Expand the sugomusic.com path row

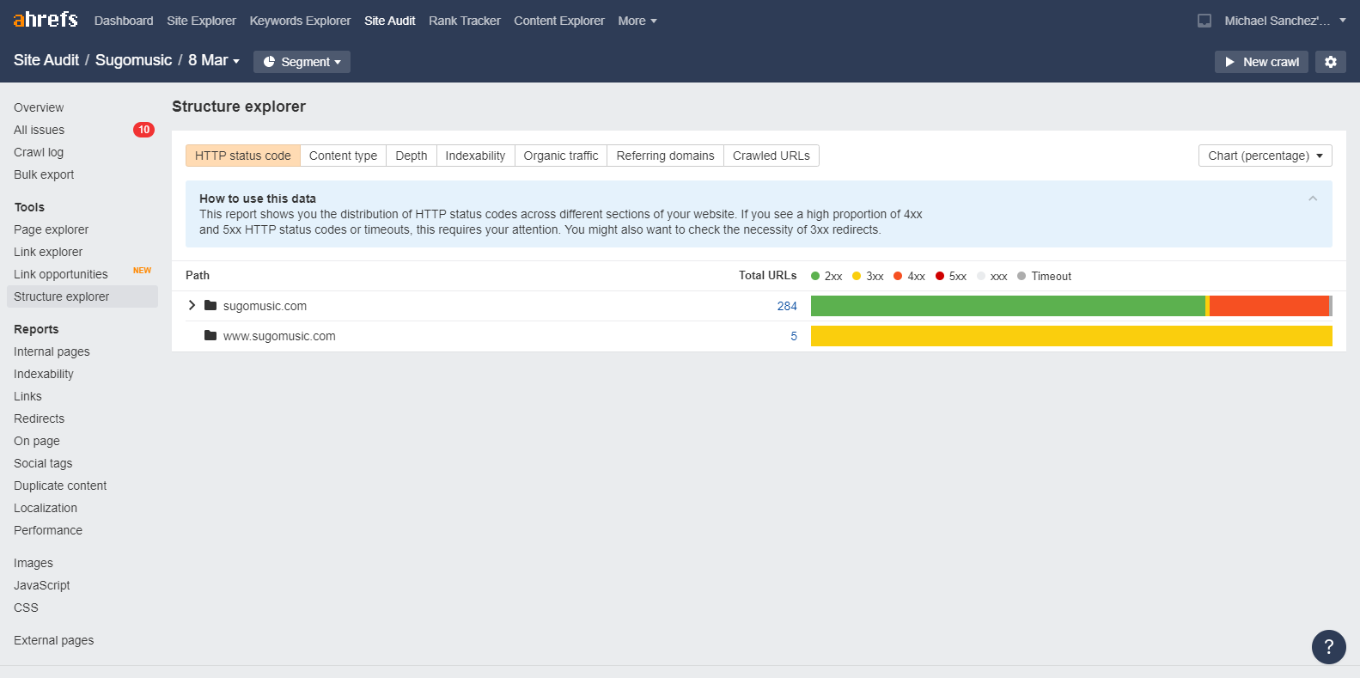click(192, 305)
